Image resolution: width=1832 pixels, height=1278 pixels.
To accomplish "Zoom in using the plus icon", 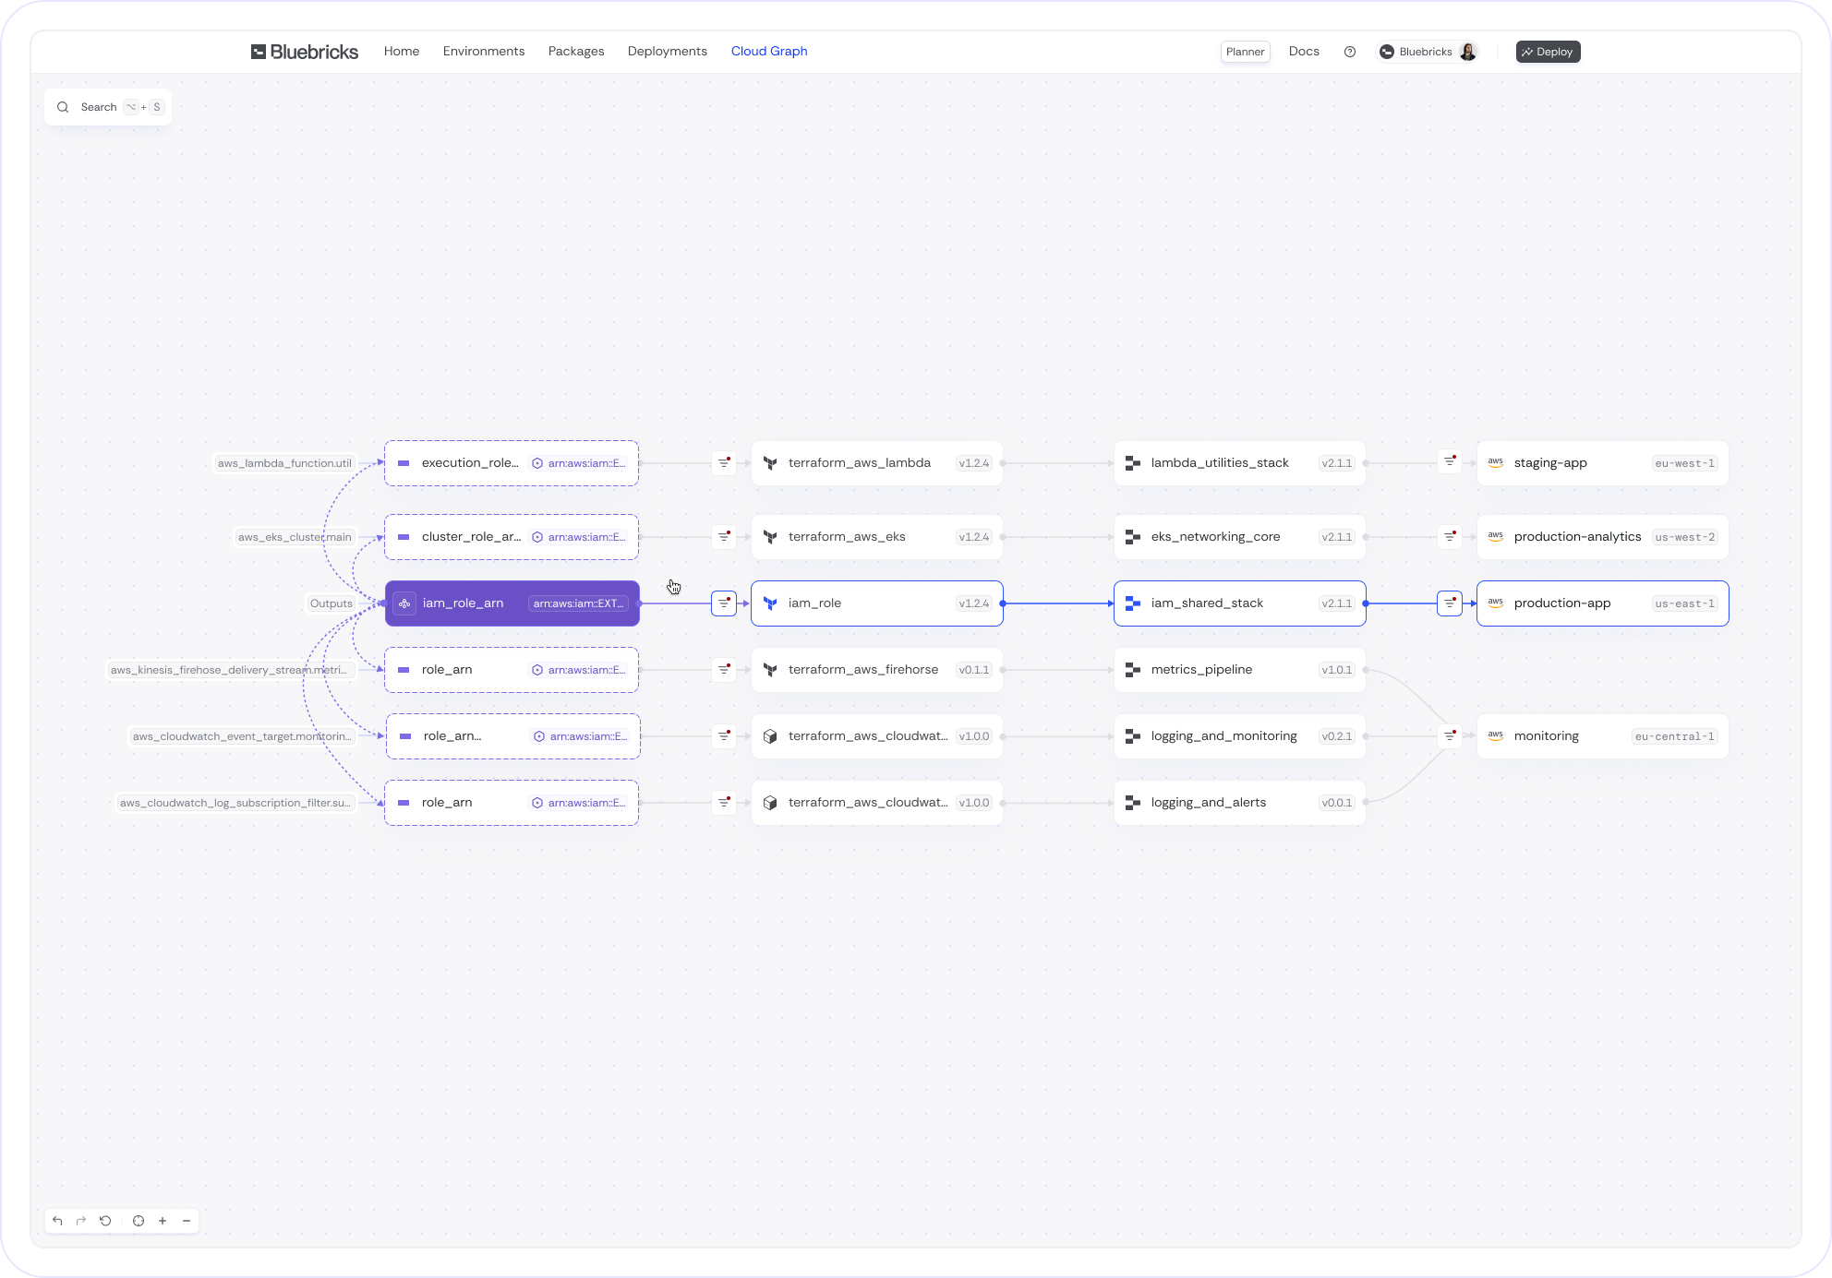I will click(x=163, y=1221).
